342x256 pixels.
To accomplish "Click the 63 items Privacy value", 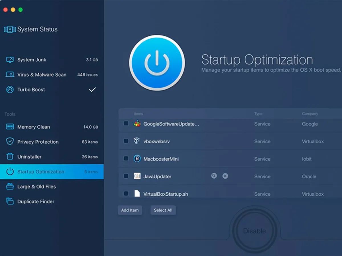I will (x=90, y=142).
